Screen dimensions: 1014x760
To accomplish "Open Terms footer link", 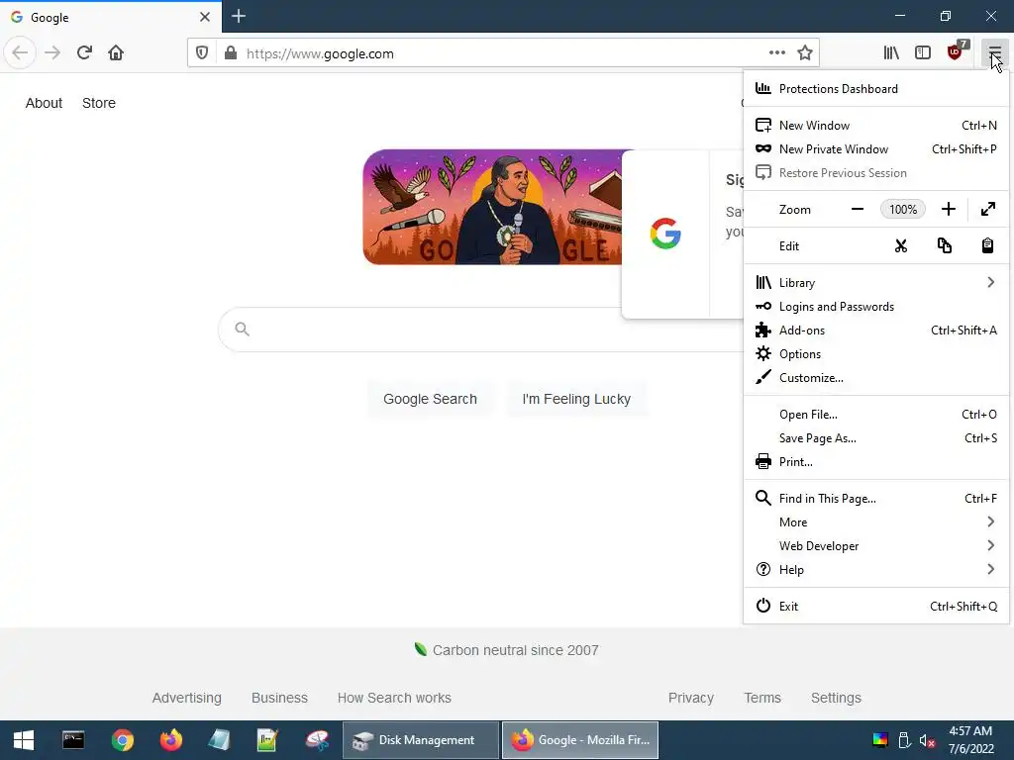I will click(x=762, y=698).
